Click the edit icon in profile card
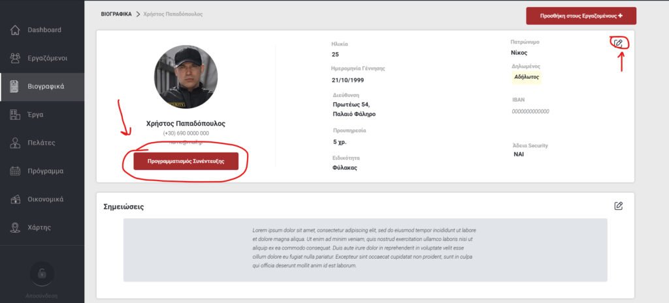 (618, 43)
